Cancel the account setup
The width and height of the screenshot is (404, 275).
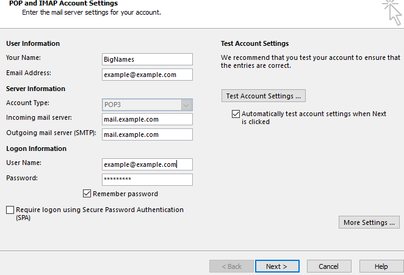pyautogui.click(x=328, y=266)
